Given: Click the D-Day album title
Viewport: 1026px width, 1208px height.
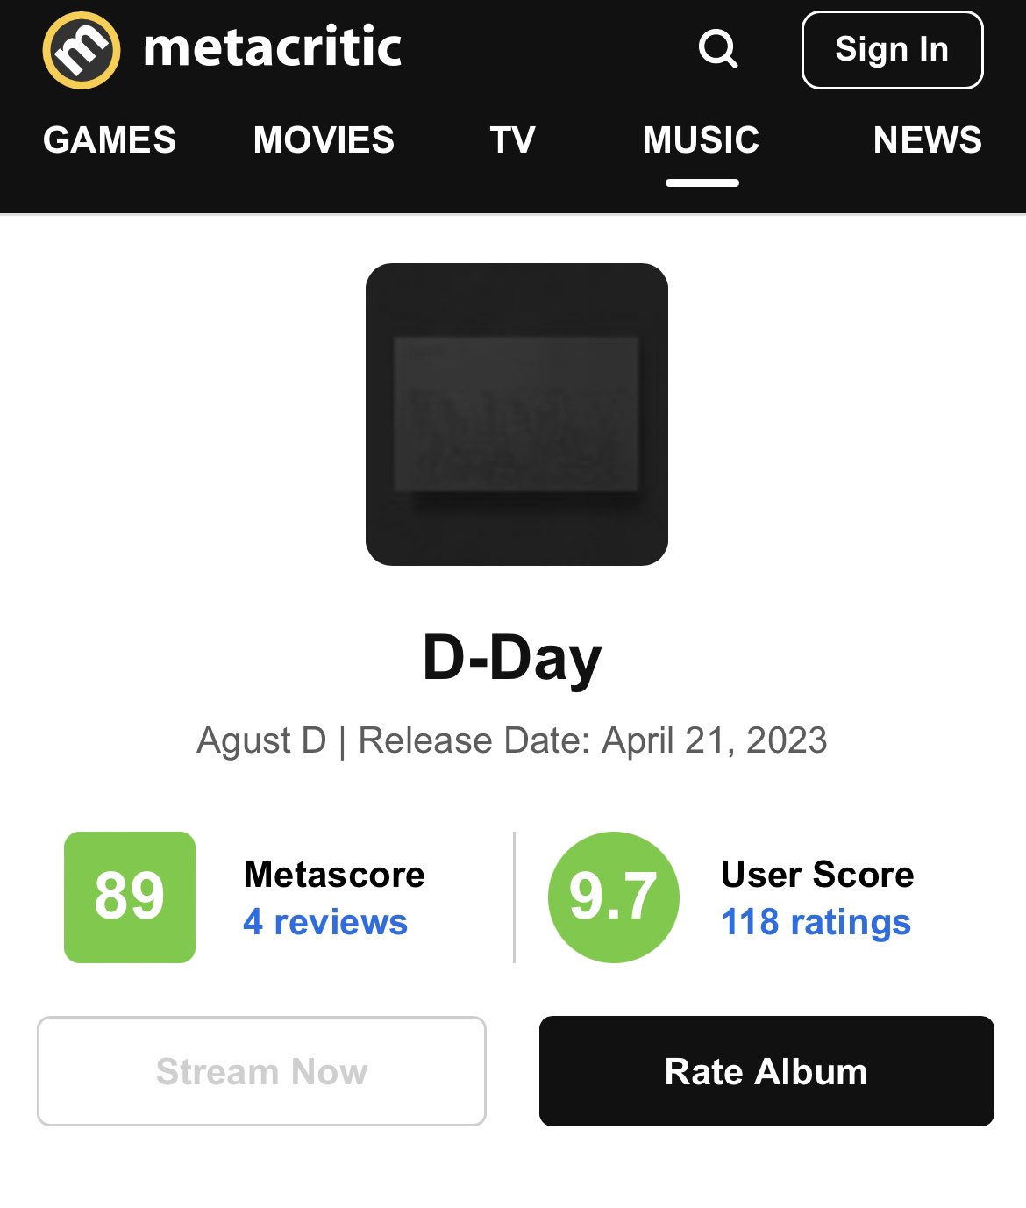Looking at the screenshot, I should (512, 658).
